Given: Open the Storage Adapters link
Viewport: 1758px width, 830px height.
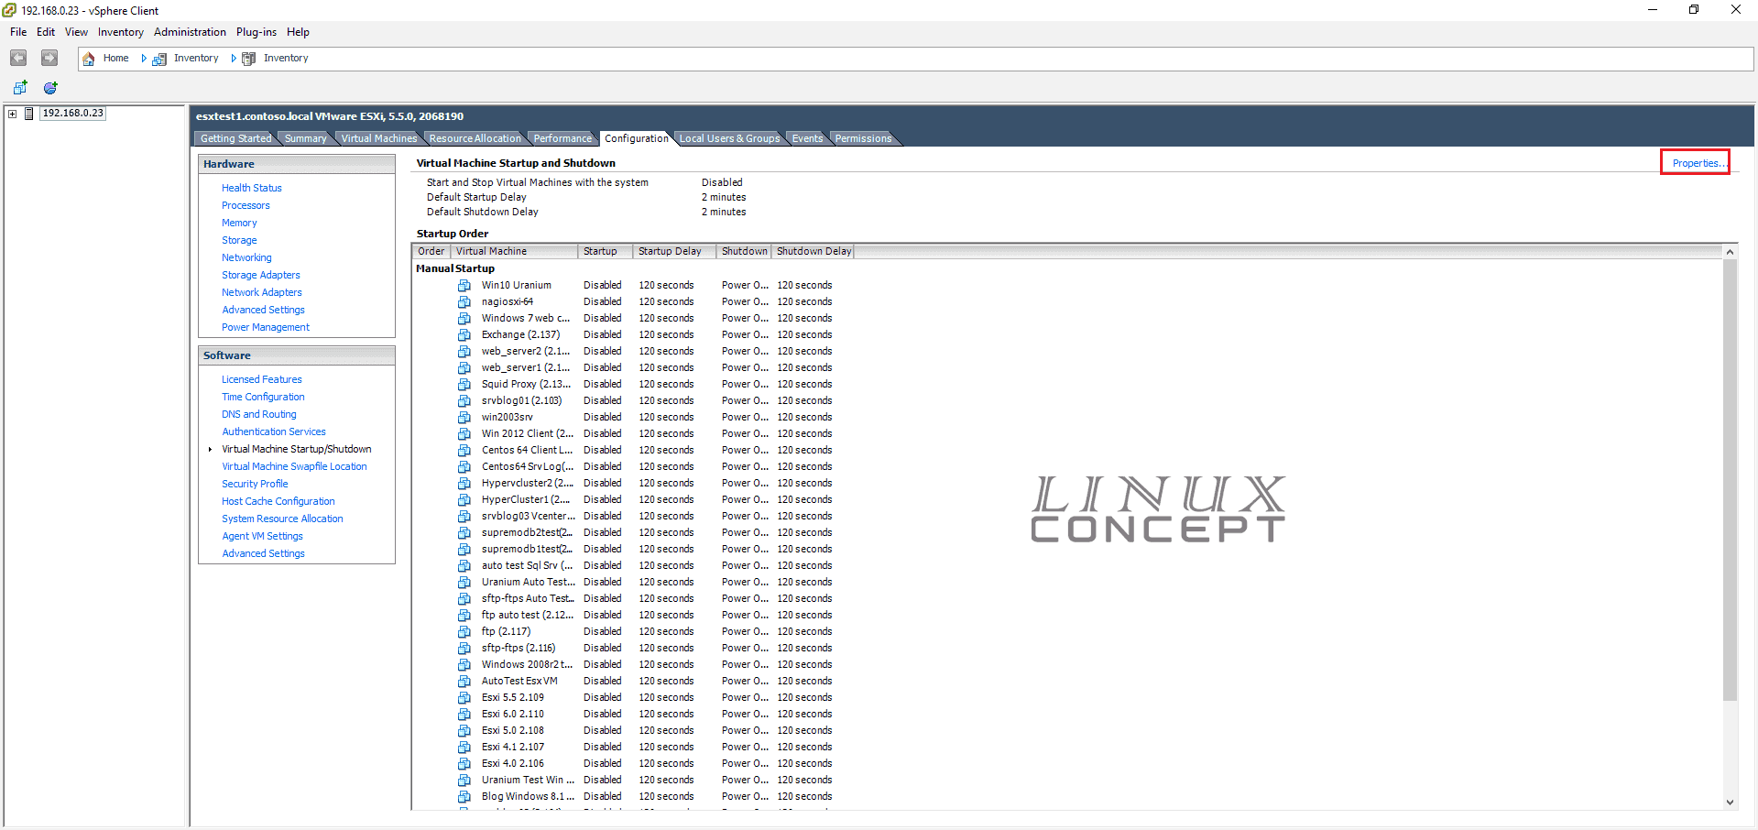Looking at the screenshot, I should (x=261, y=275).
